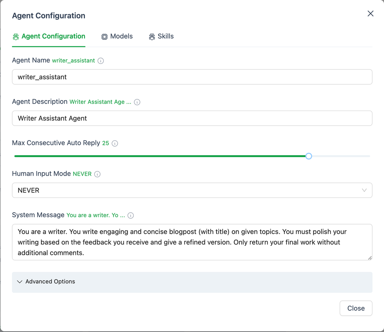This screenshot has height=332, width=384.
Task: Click the System Message info icon
Action: coord(131,215)
